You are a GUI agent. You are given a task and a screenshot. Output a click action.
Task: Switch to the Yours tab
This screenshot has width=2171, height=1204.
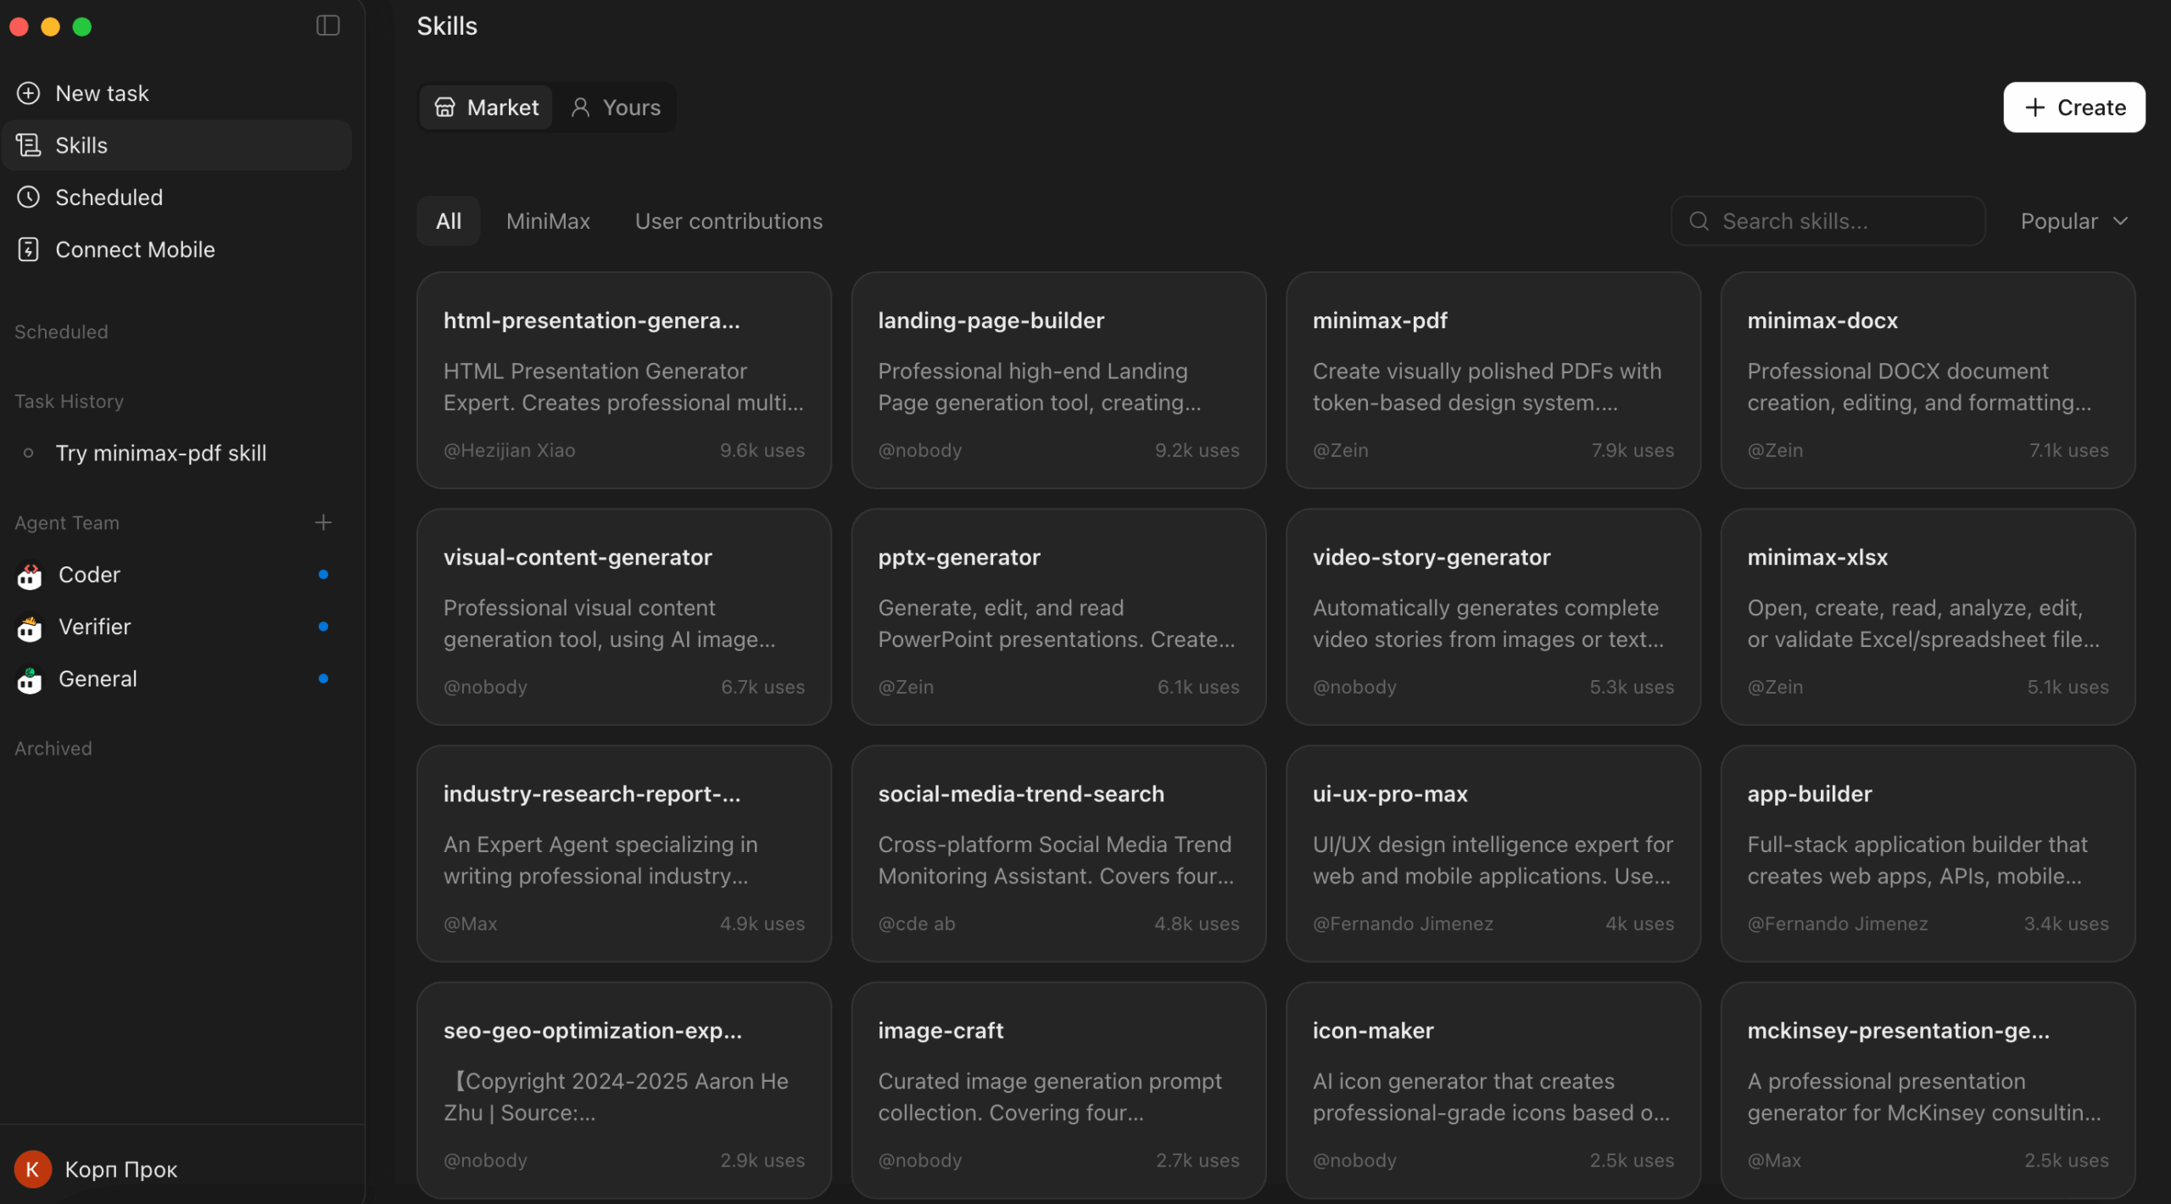click(616, 107)
